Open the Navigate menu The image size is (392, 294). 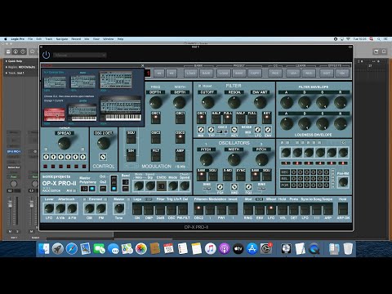coord(62,39)
